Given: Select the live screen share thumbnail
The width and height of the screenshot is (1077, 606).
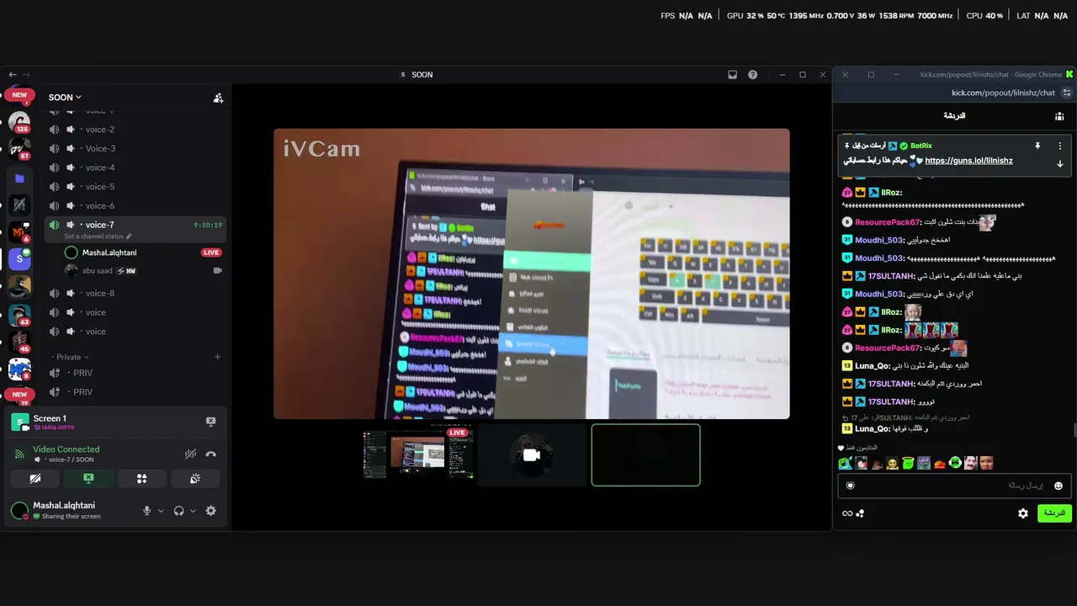Looking at the screenshot, I should (418, 455).
